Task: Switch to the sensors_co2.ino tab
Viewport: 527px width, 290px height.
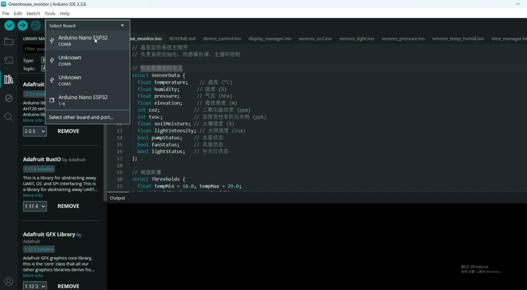Action: click(x=315, y=38)
